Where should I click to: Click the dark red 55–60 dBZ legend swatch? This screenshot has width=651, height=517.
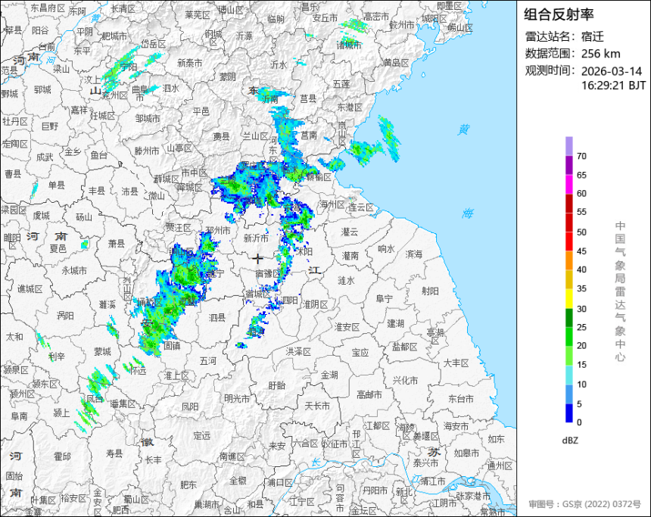point(568,203)
